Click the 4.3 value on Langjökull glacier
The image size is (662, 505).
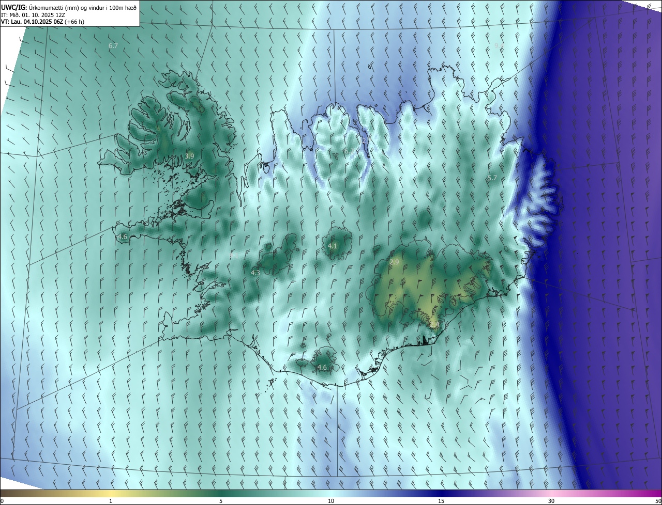[255, 273]
